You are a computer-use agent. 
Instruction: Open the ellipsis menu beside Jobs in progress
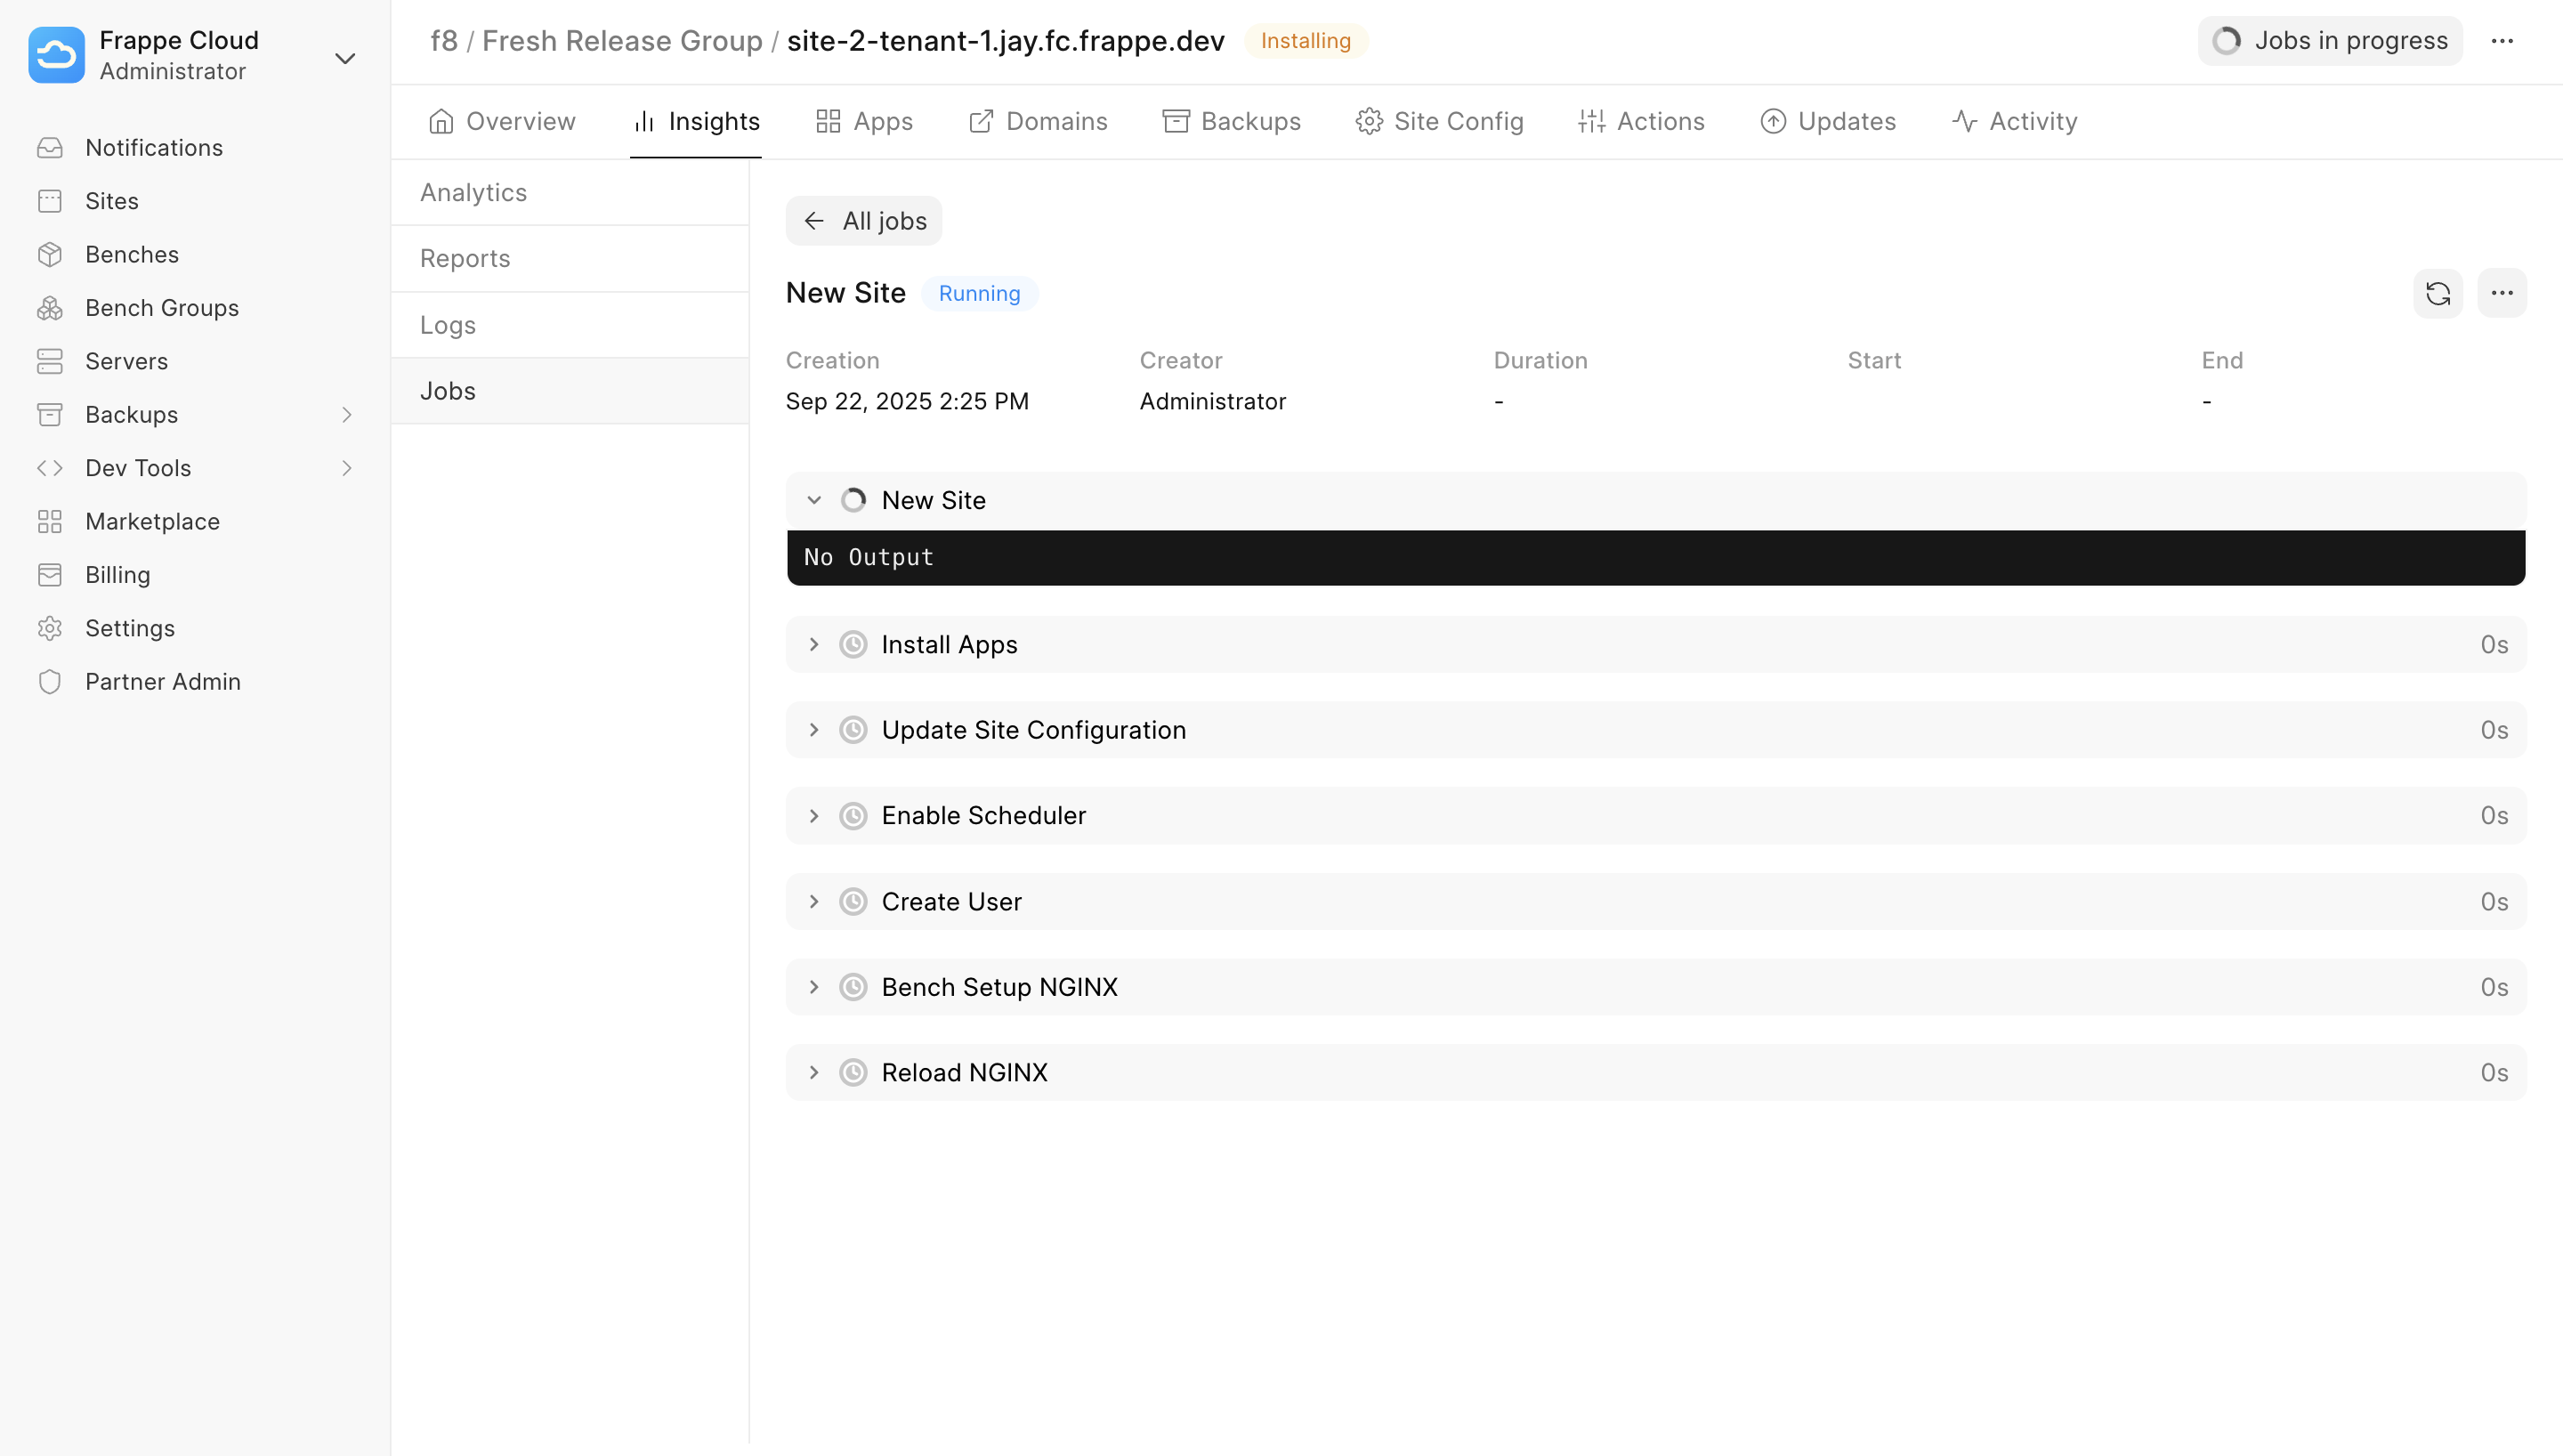pos(2503,40)
